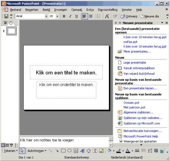Select the Oval drawing tool
The height and width of the screenshot is (161, 170).
(69, 151)
